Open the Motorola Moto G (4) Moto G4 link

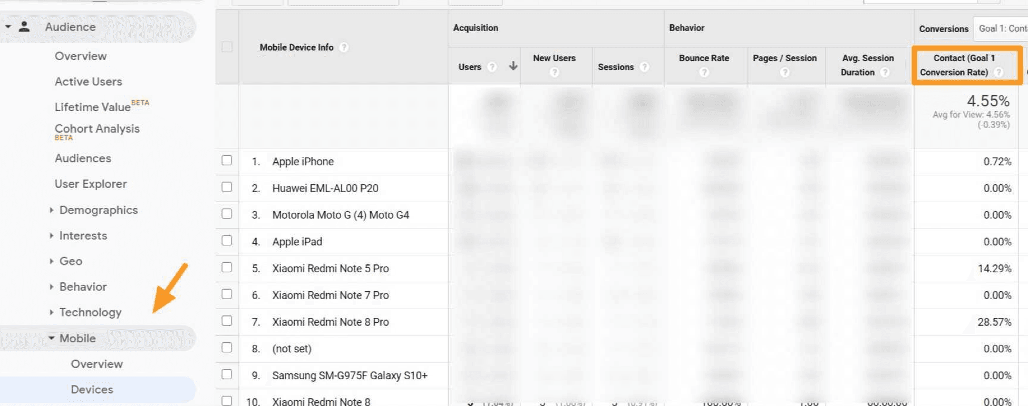(x=341, y=215)
